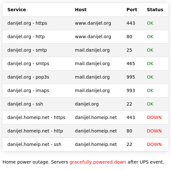171x170 pixels.
Task: Click the Service column header
Action: pos(17,10)
